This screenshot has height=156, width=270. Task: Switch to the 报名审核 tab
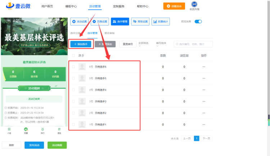109,33
